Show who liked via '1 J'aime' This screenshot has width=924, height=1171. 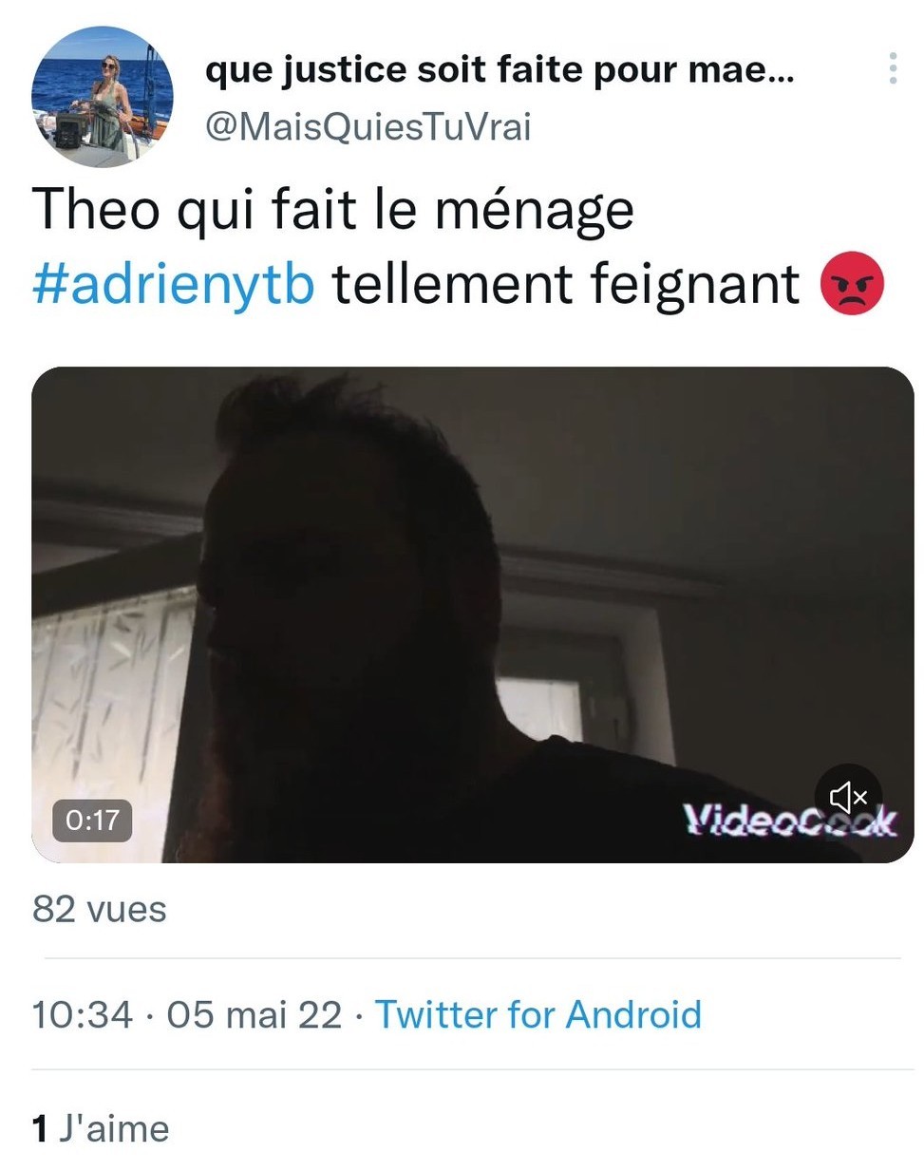point(101,1128)
